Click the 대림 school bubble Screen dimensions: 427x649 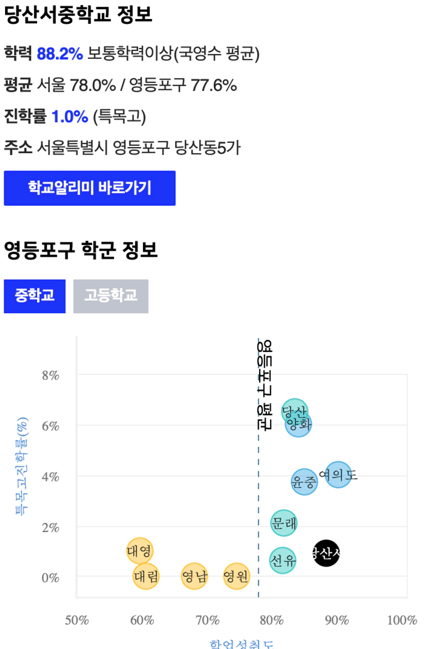pyautogui.click(x=146, y=576)
